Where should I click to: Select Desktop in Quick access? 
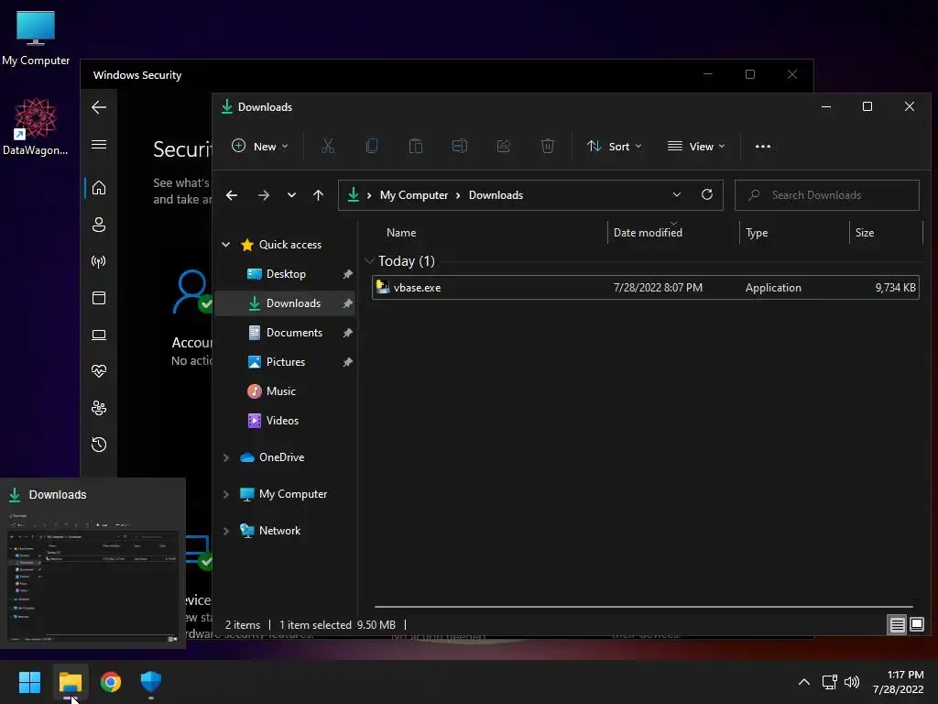pos(286,273)
